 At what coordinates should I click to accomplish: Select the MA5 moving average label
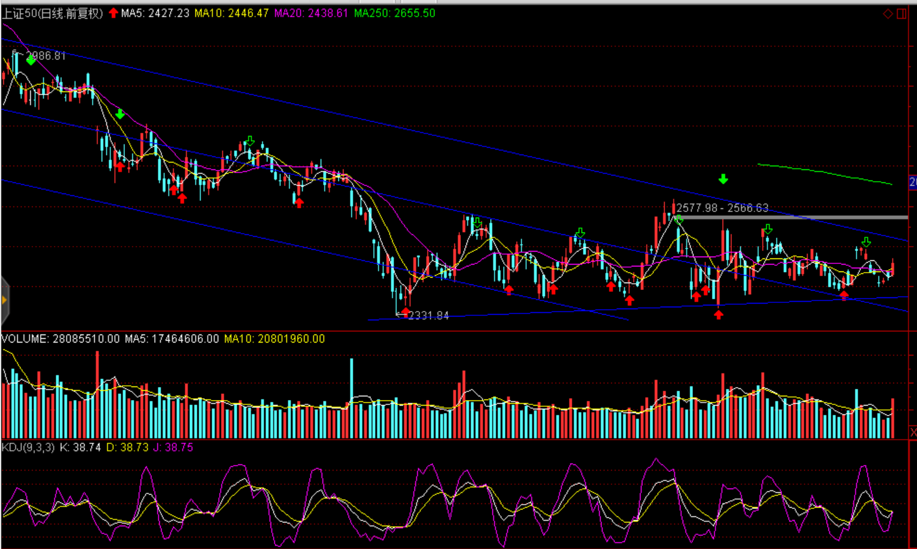(x=155, y=13)
